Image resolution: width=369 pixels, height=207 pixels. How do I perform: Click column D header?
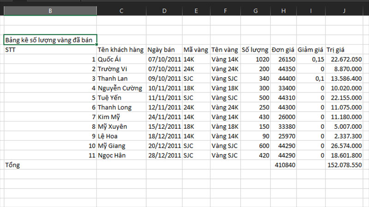[x=164, y=11]
